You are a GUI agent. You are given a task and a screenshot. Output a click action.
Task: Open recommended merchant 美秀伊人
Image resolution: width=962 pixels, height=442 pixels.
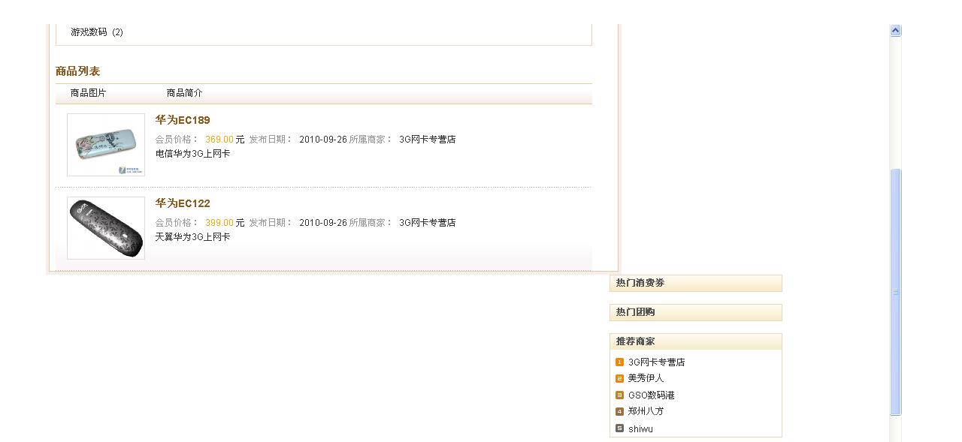(x=646, y=378)
